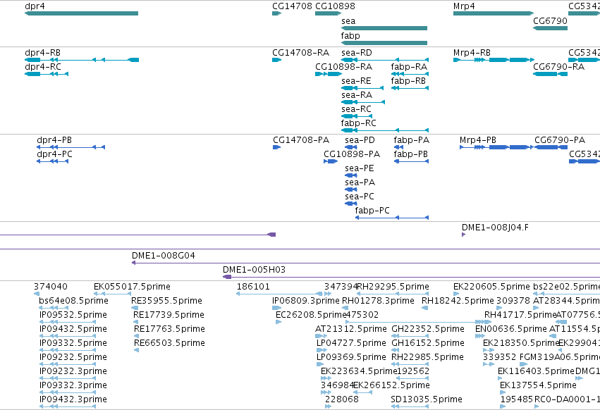Click protein dpr4-PC label
Image resolution: width=600 pixels, height=410 pixels.
pyautogui.click(x=54, y=154)
